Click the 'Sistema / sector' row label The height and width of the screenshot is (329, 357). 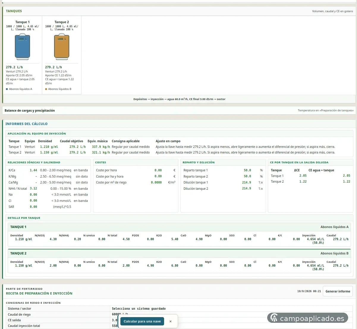coord(20,309)
